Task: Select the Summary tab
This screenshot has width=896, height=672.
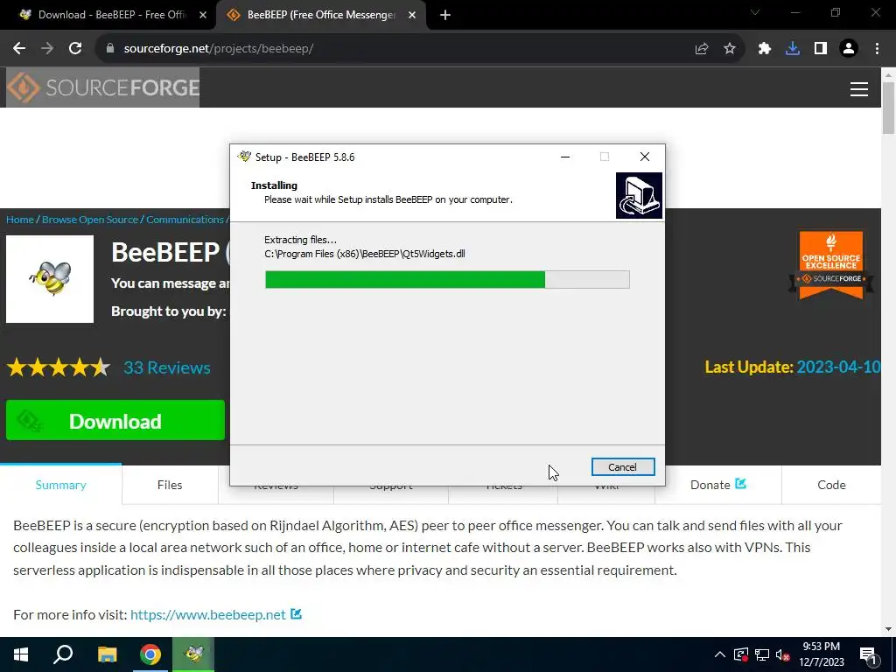Action: [x=60, y=485]
